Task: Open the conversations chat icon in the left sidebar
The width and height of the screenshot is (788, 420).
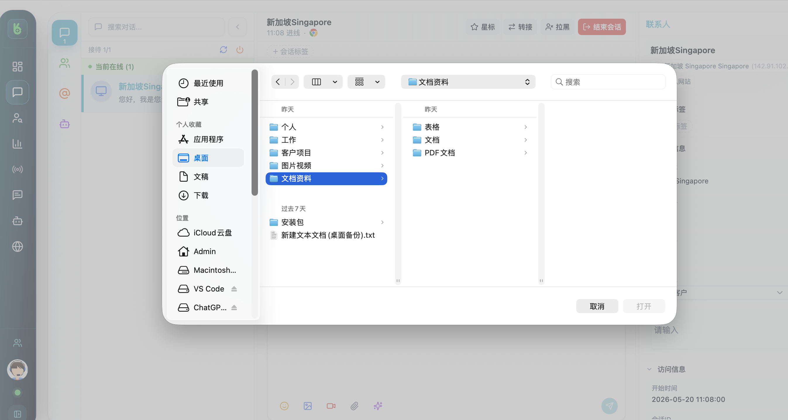Action: (18, 92)
